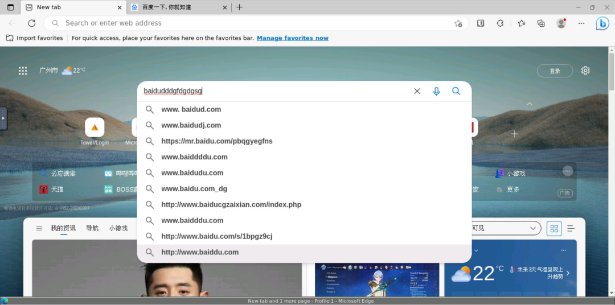Click Manage favorites now link

point(293,38)
